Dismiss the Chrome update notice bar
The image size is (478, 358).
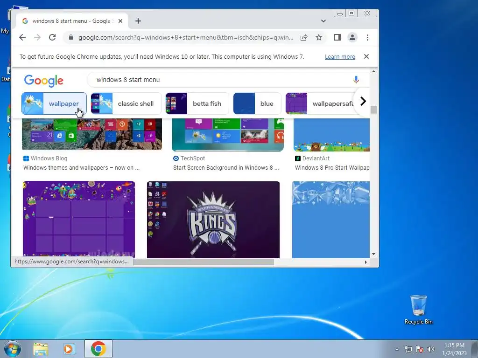pos(366,56)
